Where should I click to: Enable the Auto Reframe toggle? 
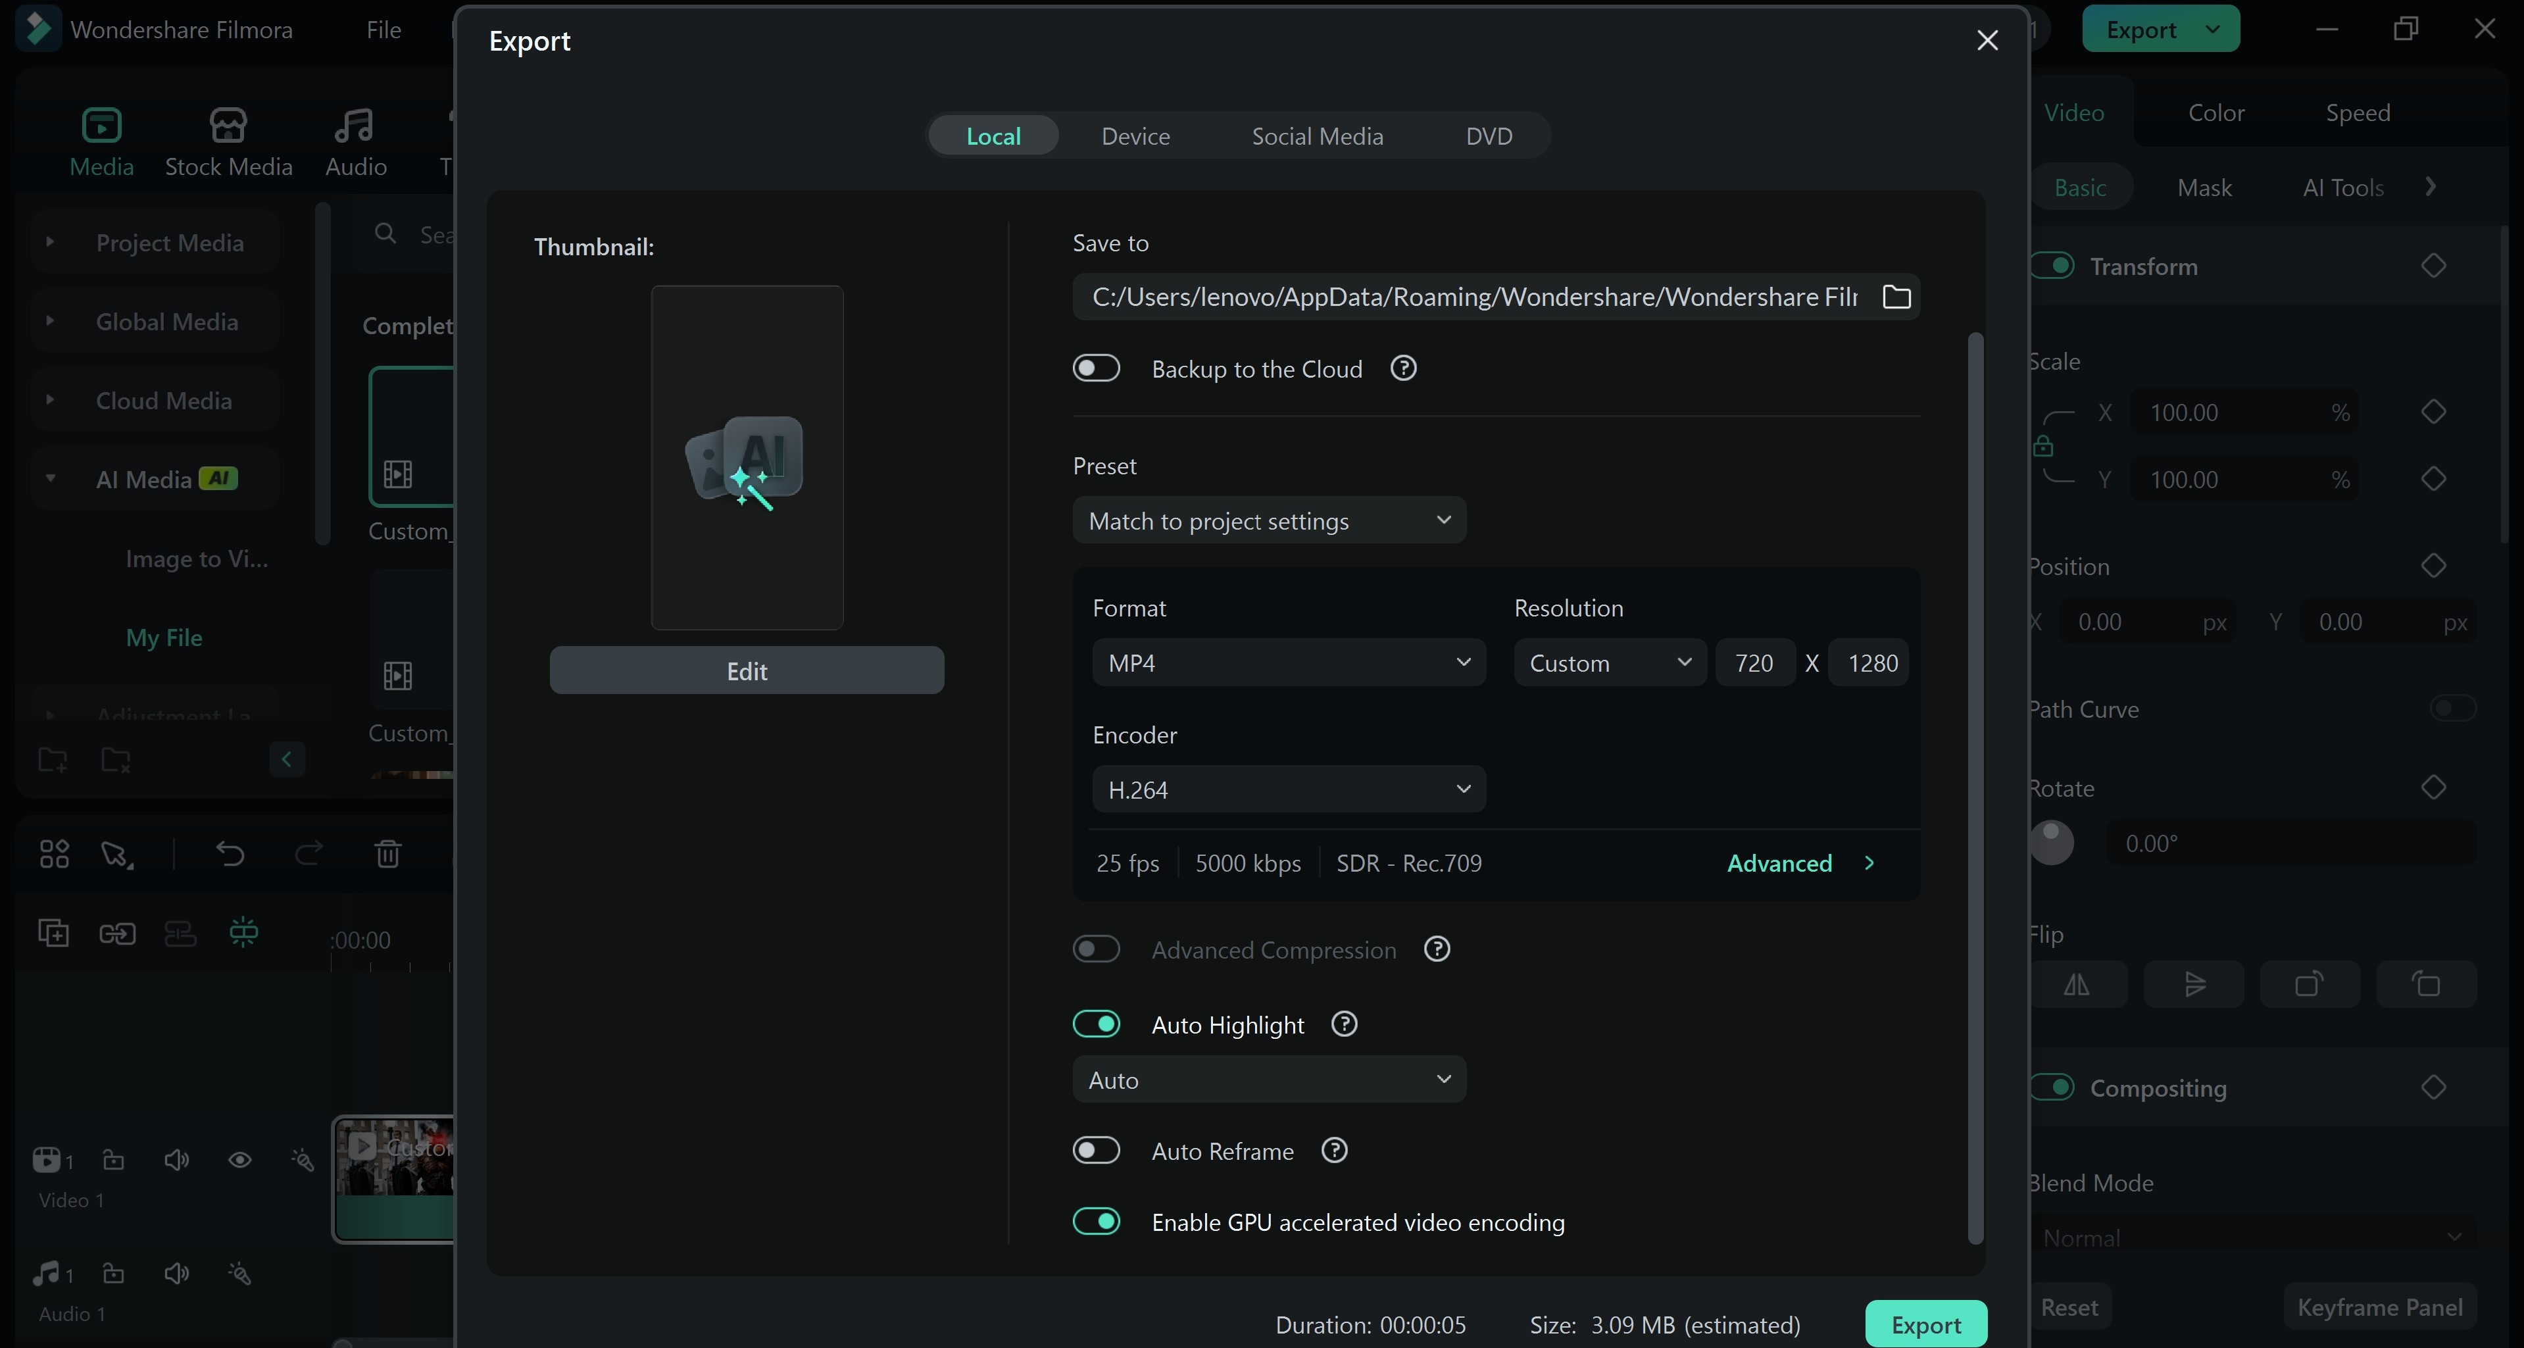coord(1095,1150)
